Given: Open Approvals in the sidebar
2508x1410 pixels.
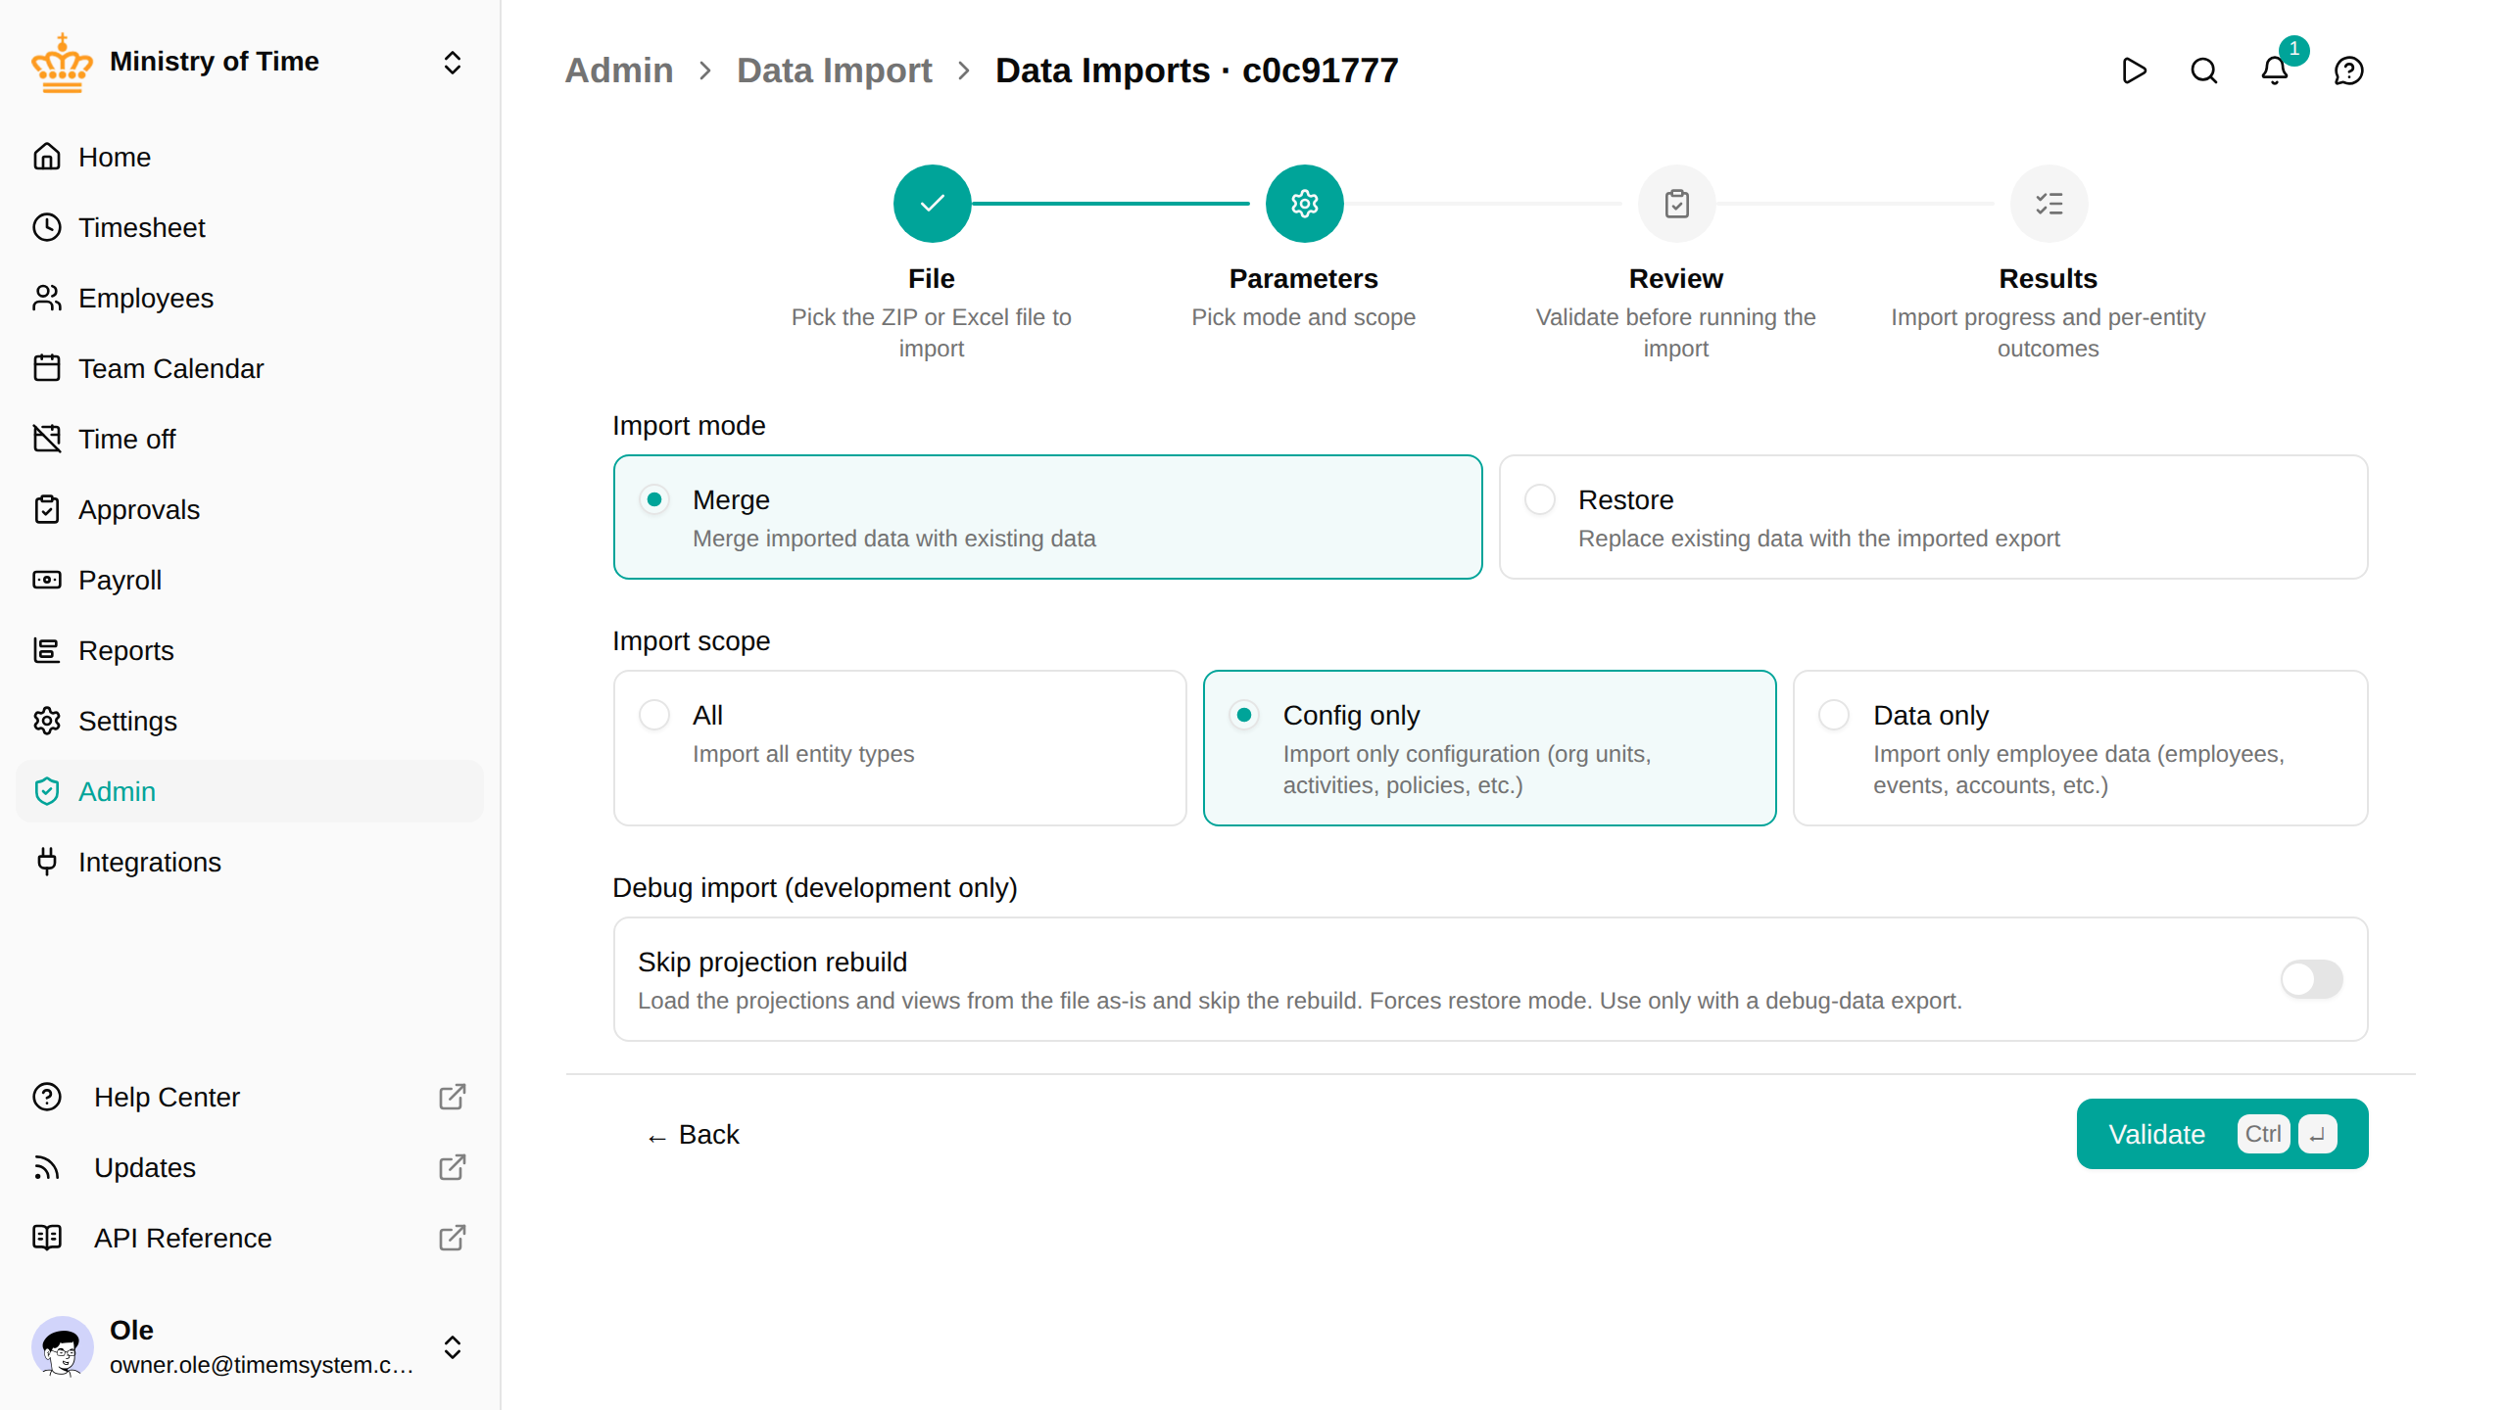Looking at the screenshot, I should pyautogui.click(x=250, y=509).
